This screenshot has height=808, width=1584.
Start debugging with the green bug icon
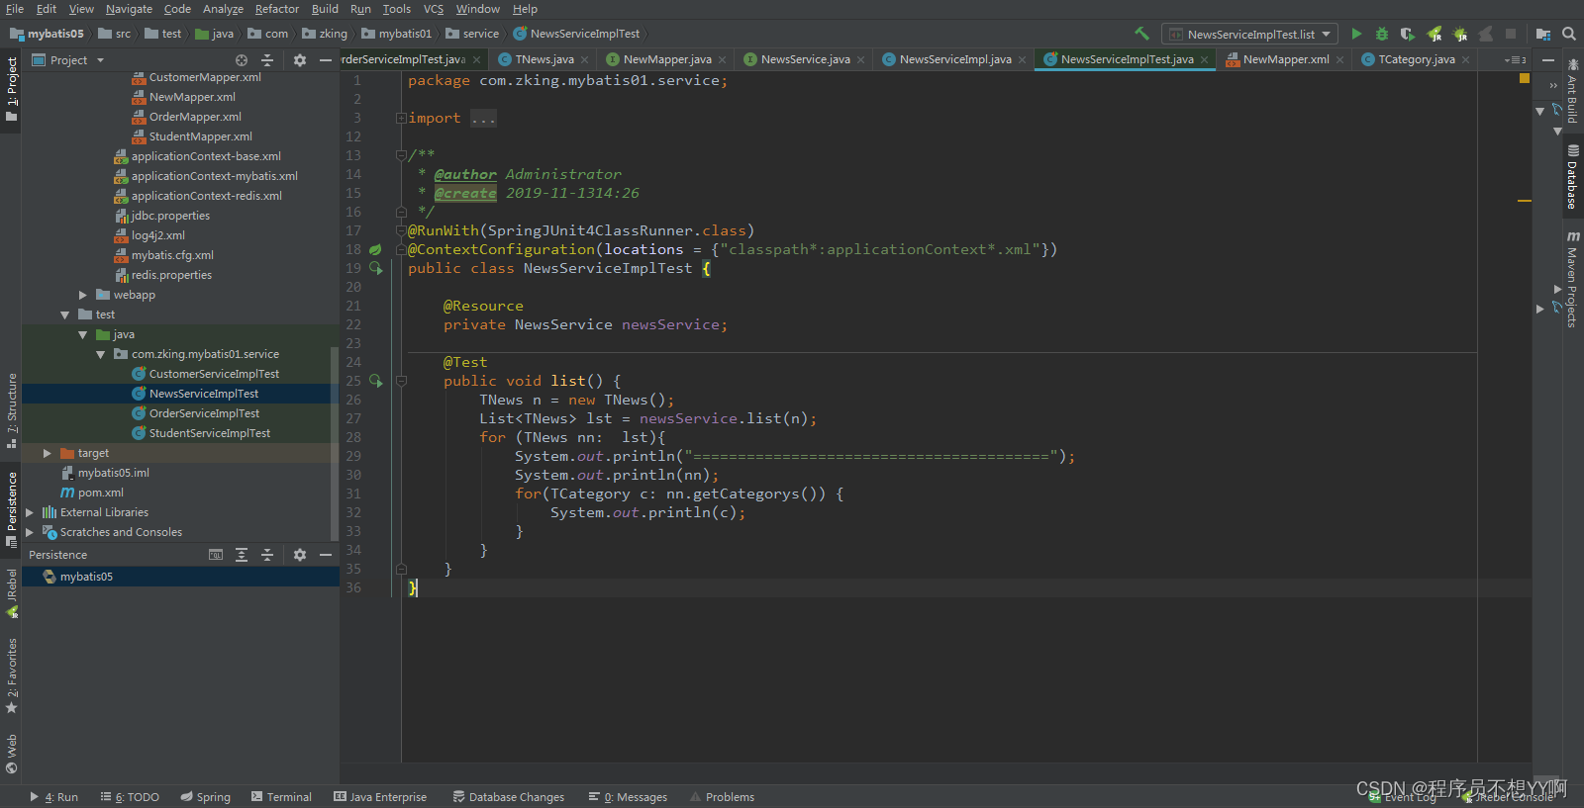[1382, 34]
